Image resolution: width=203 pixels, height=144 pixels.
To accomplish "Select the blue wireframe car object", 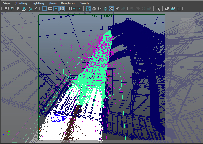I will [x=59, y=117].
